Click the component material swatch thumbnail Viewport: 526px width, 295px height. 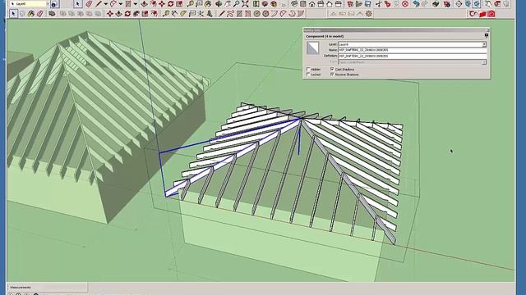(312, 48)
